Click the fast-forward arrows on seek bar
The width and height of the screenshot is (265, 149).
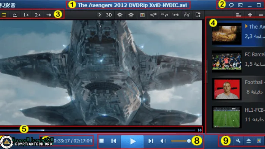200,130
